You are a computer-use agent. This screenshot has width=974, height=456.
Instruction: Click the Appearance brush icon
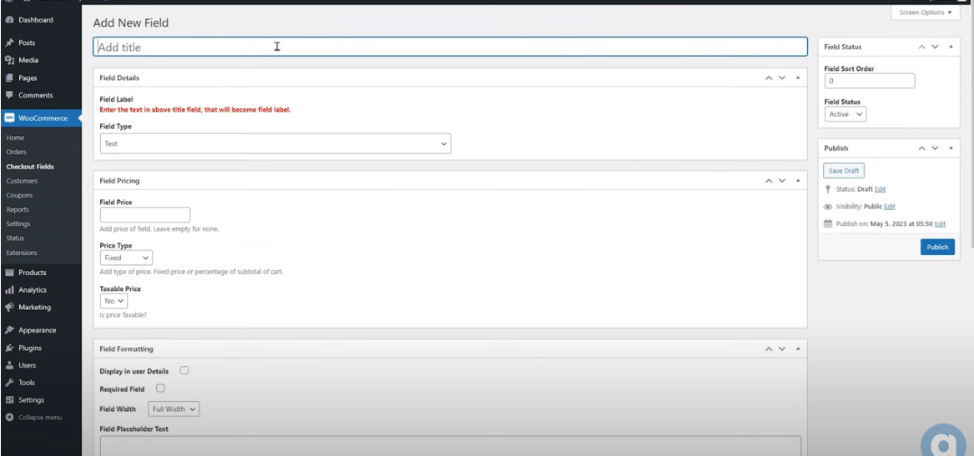coord(9,330)
